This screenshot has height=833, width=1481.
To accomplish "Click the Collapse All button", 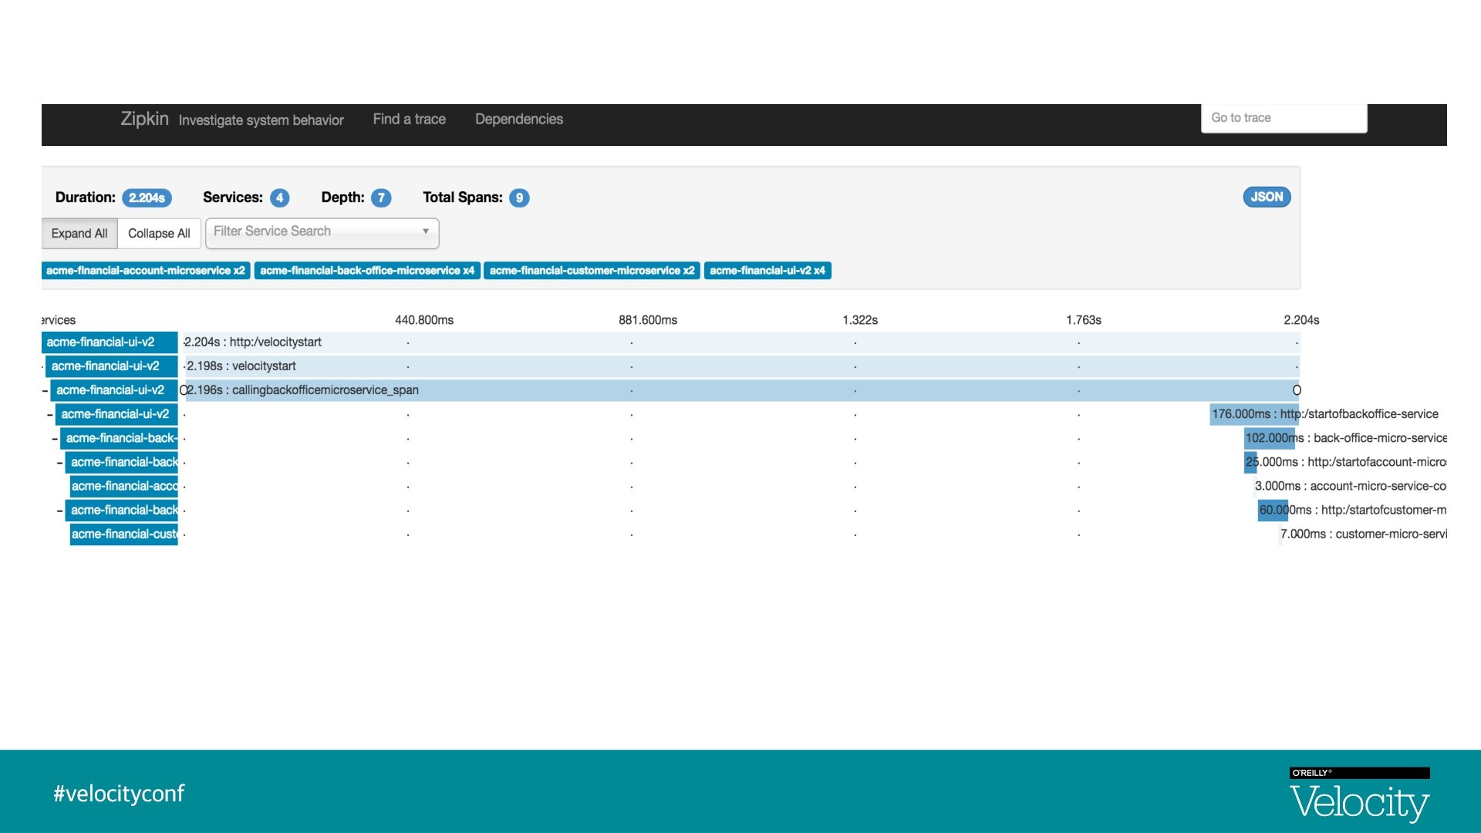I will point(159,234).
